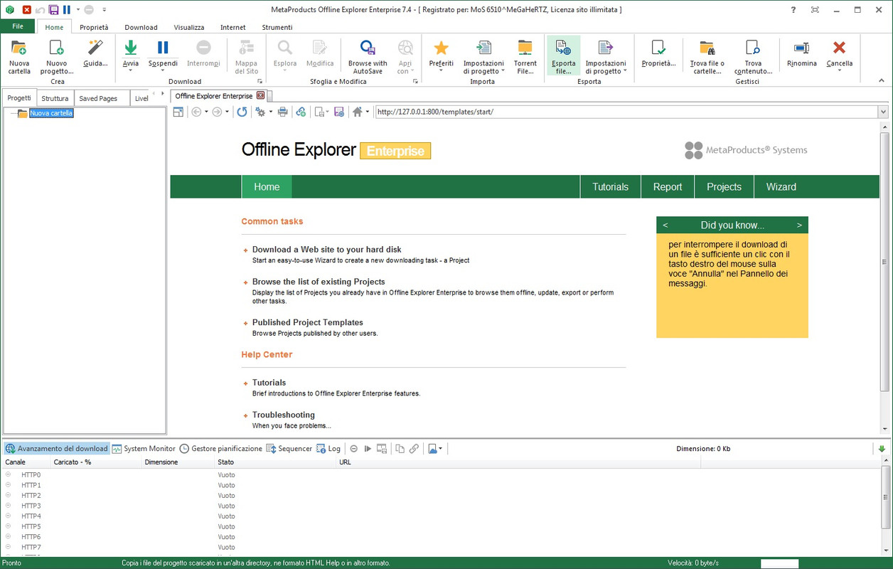This screenshot has width=893, height=569.
Task: Print the page with printer icon
Action: click(282, 112)
